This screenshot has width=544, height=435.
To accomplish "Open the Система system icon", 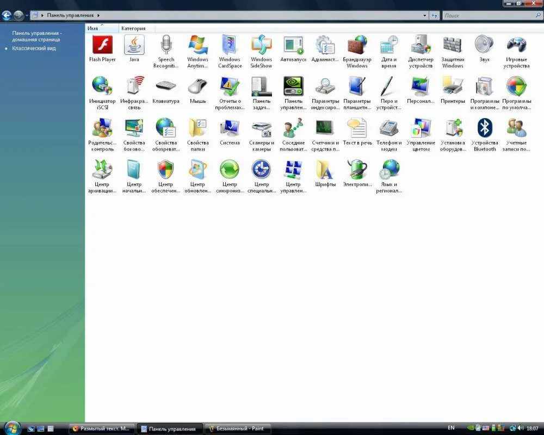I will coord(230,132).
